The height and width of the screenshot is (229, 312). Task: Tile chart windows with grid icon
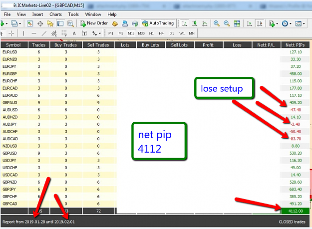pos(237,23)
